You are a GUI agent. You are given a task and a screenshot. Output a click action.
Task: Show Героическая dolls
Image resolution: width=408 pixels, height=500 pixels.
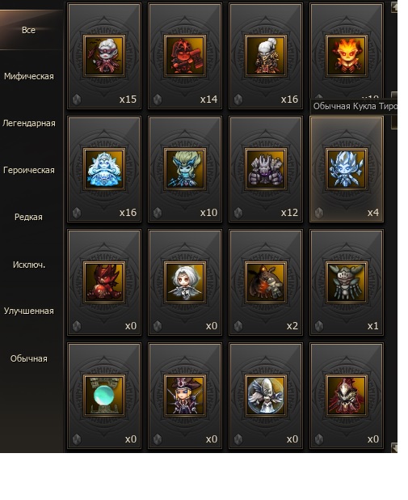[x=28, y=170]
